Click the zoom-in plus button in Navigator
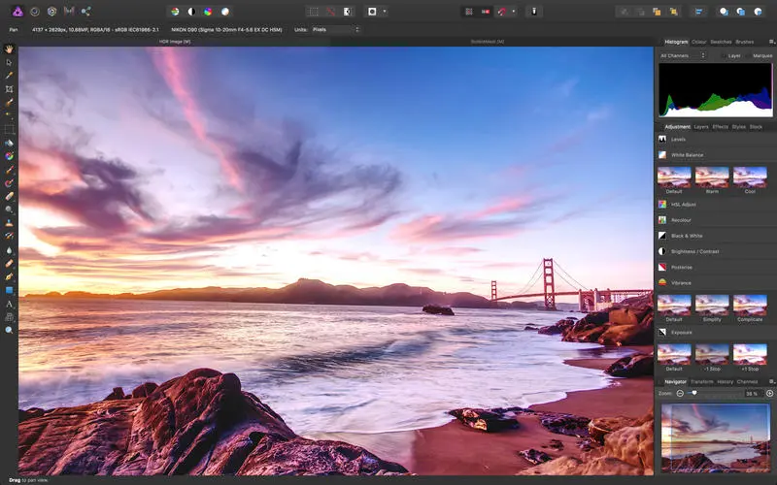The image size is (777, 485). tap(769, 394)
